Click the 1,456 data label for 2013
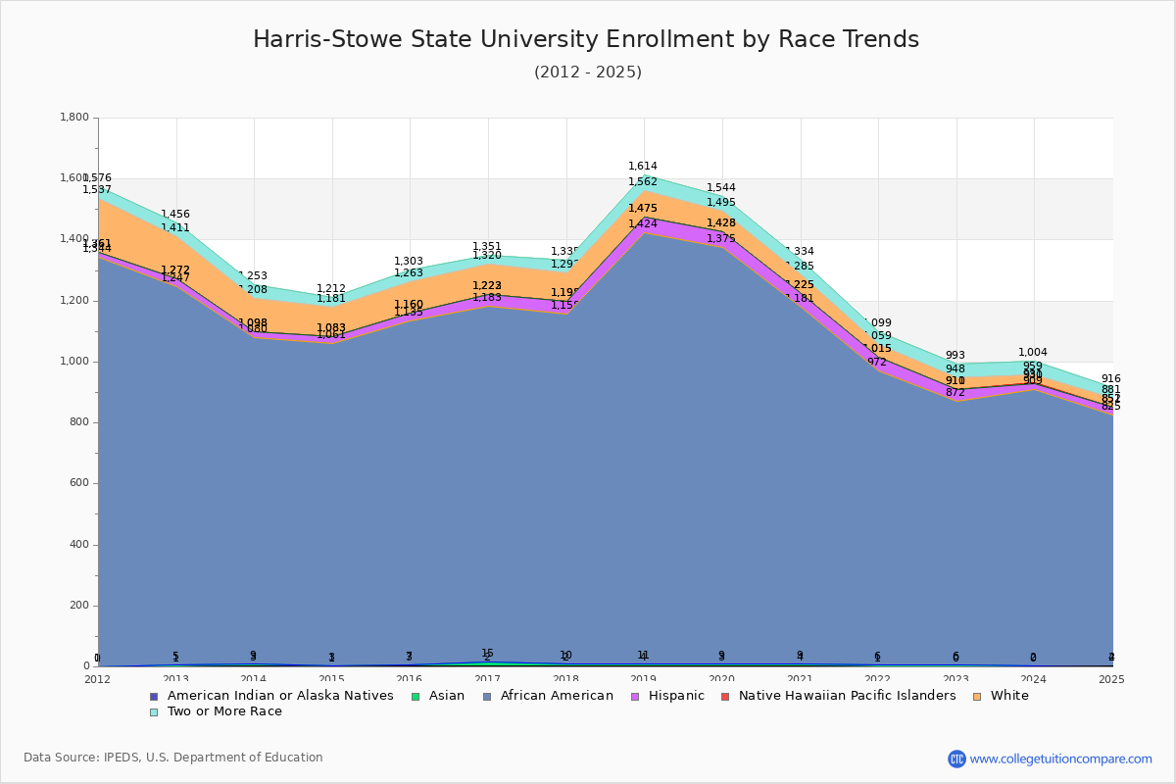The height and width of the screenshot is (784, 1176). click(x=175, y=215)
